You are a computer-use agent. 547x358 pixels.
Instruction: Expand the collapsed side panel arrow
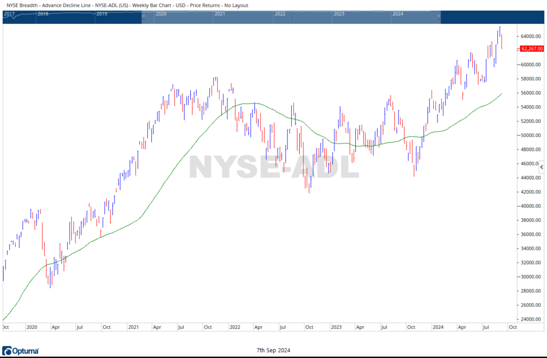542,167
